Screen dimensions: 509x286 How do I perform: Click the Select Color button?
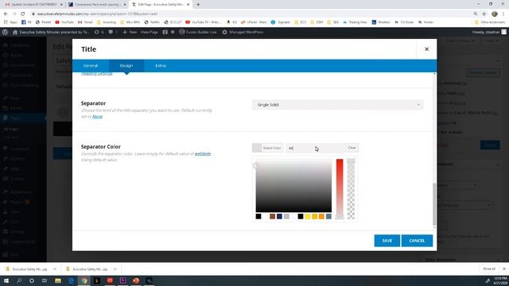click(267, 148)
